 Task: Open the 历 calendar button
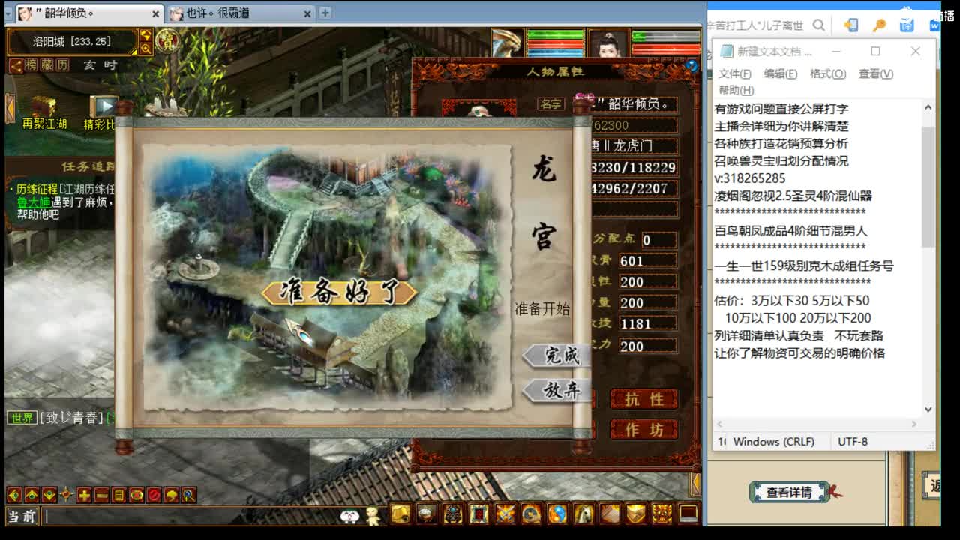click(63, 65)
